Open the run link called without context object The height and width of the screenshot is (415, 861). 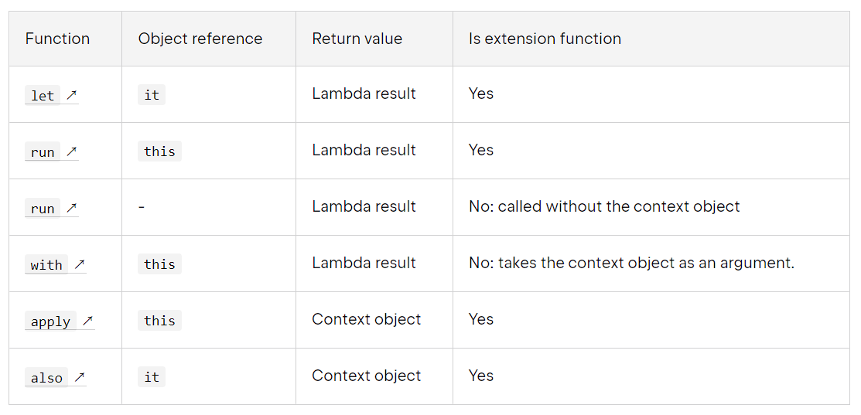tap(43, 209)
